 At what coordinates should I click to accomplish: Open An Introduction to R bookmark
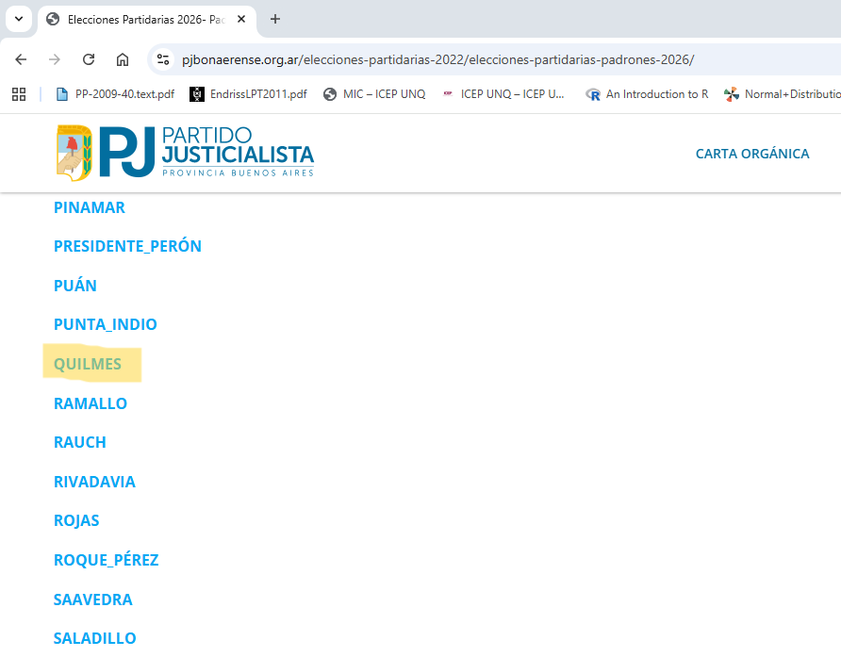(x=647, y=94)
